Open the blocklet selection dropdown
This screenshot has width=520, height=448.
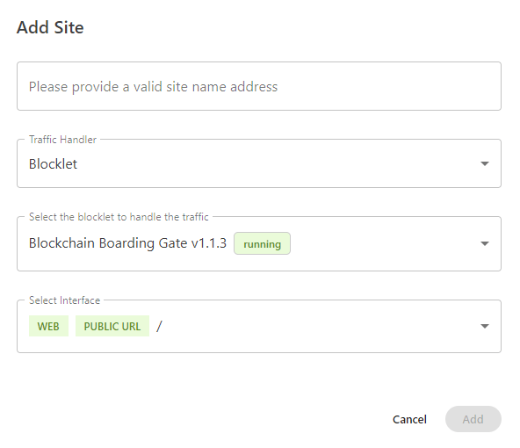coord(258,243)
